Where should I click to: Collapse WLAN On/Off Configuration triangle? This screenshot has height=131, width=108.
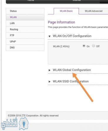pyautogui.click(x=50, y=37)
